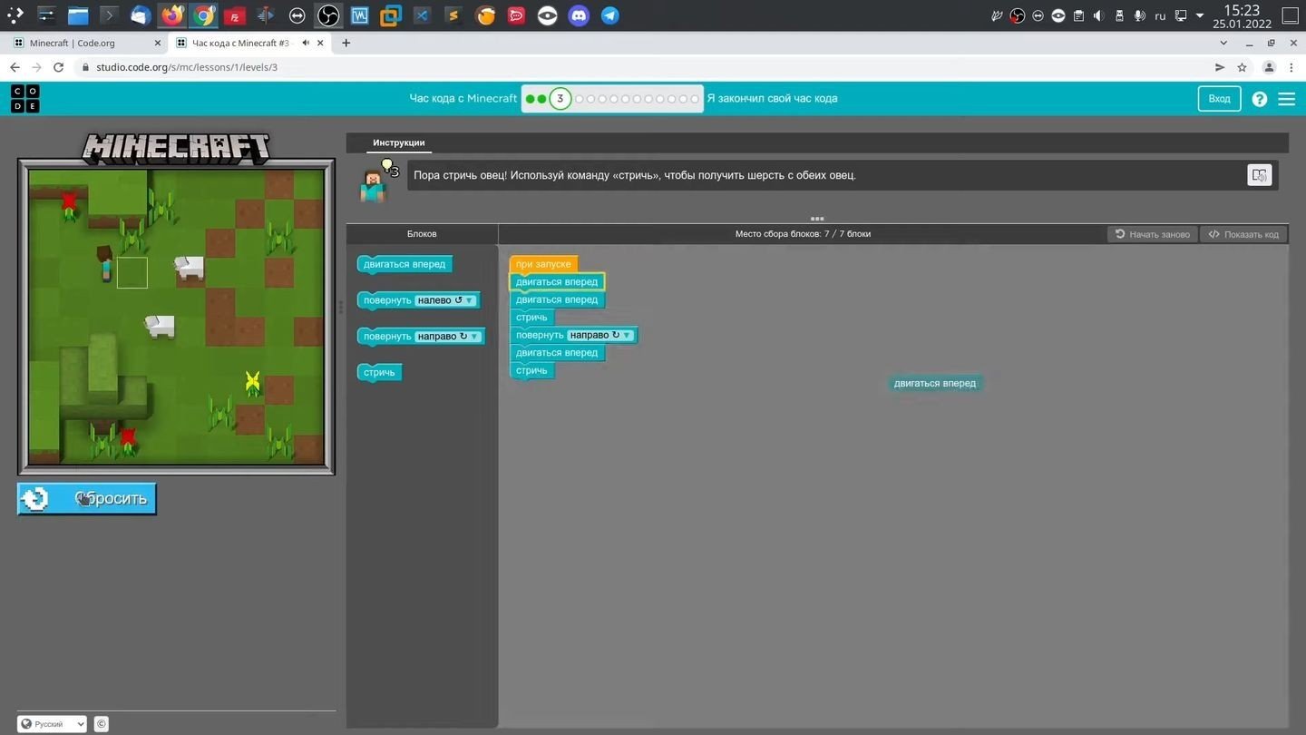Click the Code.org logo
The width and height of the screenshot is (1306, 735).
tap(25, 99)
